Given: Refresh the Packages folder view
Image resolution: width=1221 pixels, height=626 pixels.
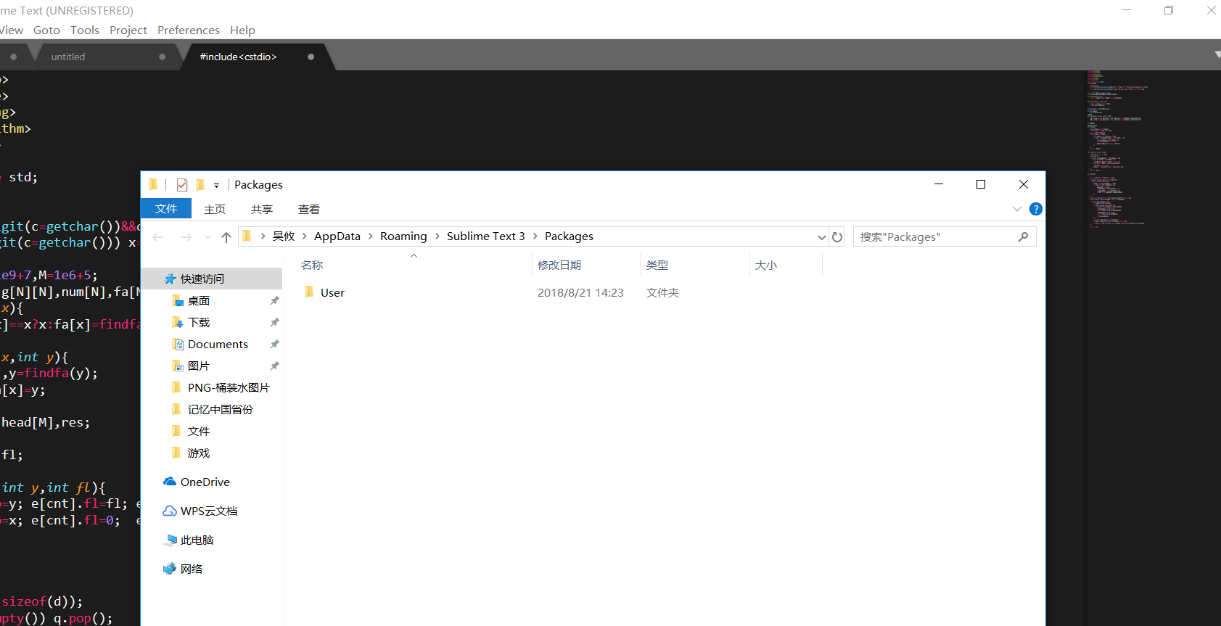Looking at the screenshot, I should (837, 237).
